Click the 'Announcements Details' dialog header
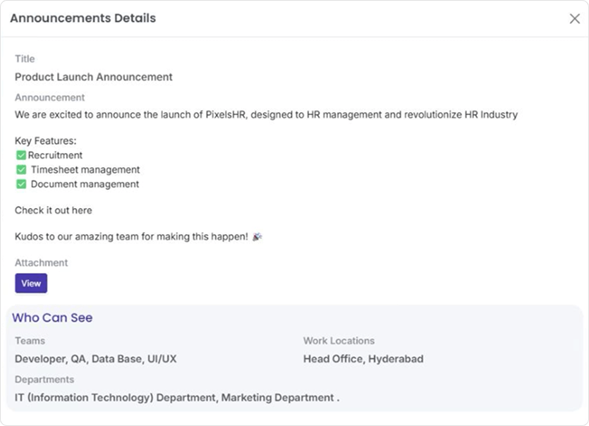 coord(83,18)
